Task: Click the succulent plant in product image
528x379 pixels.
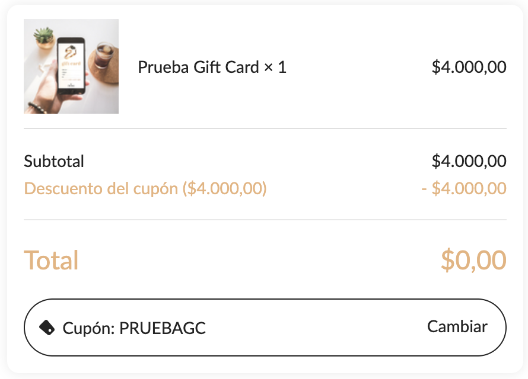Action: pos(44,37)
